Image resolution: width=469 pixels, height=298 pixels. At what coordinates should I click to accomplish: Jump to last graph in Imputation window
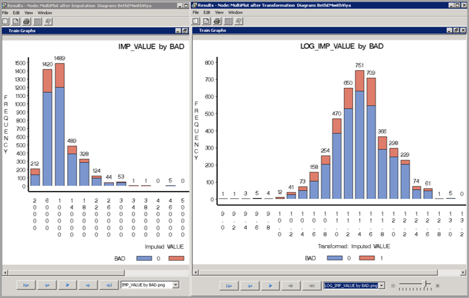pos(109,285)
